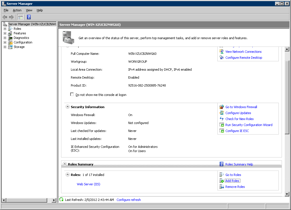Click the tree pane scroll right arrow
This screenshot has width=291, height=210.
tap(54, 200)
